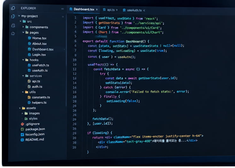Open useAuth.ts in the hooks folder

click(x=40, y=71)
